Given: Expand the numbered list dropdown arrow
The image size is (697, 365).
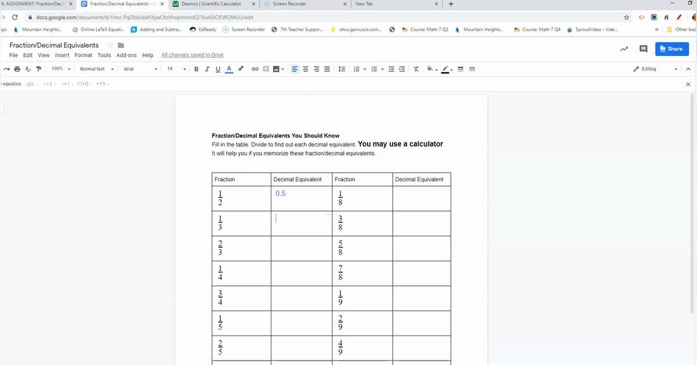Looking at the screenshot, I should coord(366,69).
